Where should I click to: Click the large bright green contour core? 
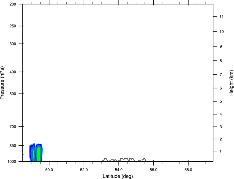pyautogui.click(x=39, y=154)
